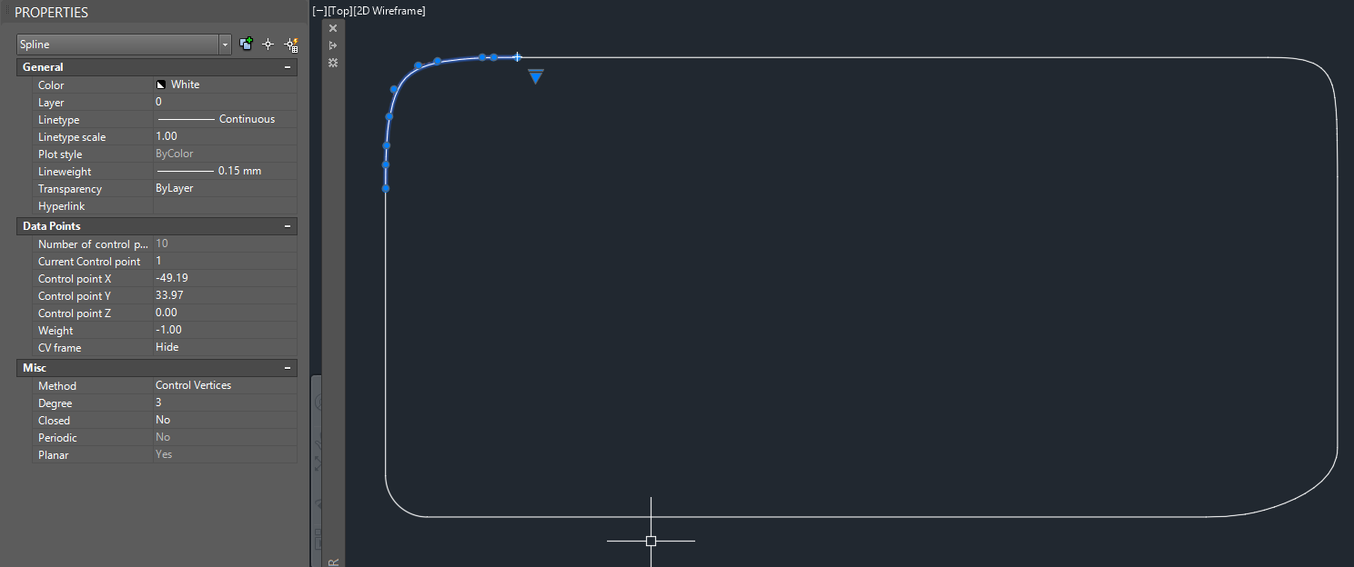Toggle palette auto-hide arrow icon
Screen dimensions: 1354x567
point(333,45)
